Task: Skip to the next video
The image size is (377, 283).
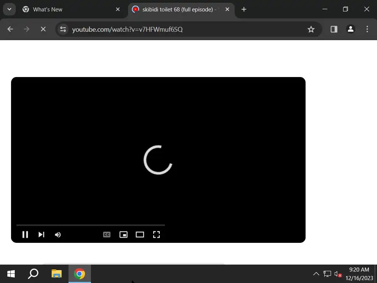Action: coord(41,234)
